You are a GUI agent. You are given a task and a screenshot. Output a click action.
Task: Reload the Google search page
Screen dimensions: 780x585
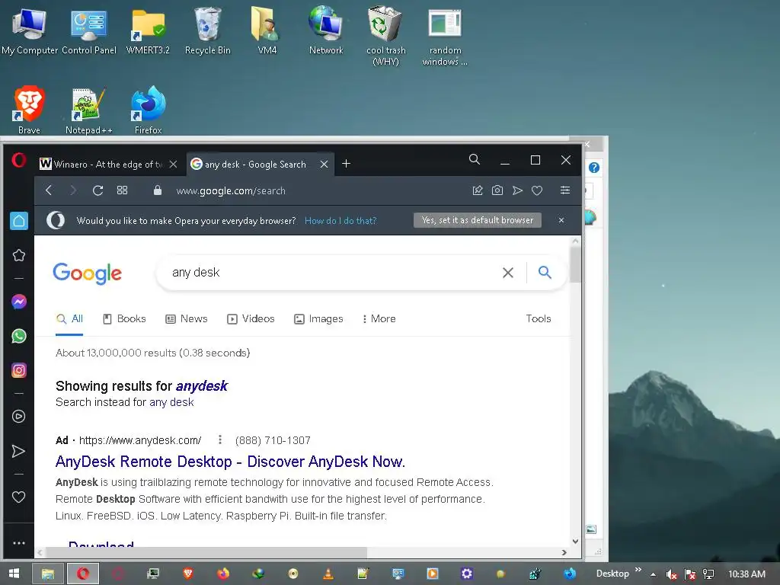pos(97,190)
